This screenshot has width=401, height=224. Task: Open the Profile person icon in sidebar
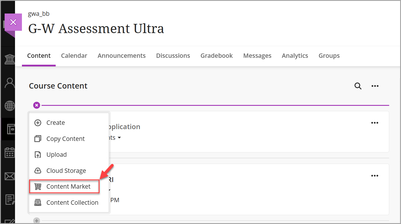[x=10, y=83]
